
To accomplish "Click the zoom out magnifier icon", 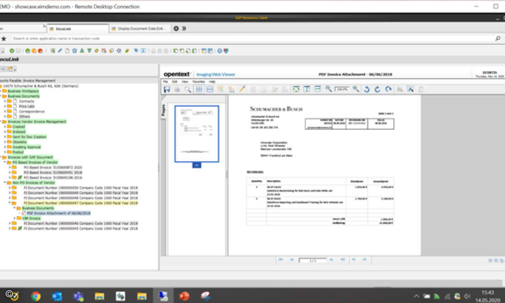I will (x=328, y=89).
